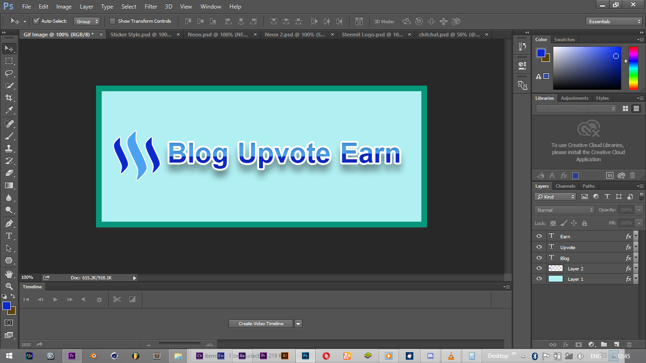The height and width of the screenshot is (363, 646).
Task: Switch to the Neon.psd document tab
Action: click(221, 35)
